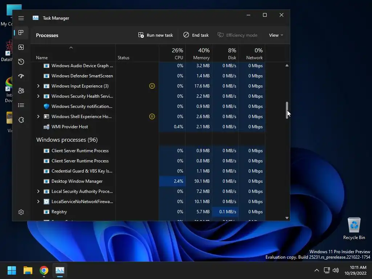The width and height of the screenshot is (372, 279).
Task: Open the hamburger navigation menu
Action: coord(21,18)
